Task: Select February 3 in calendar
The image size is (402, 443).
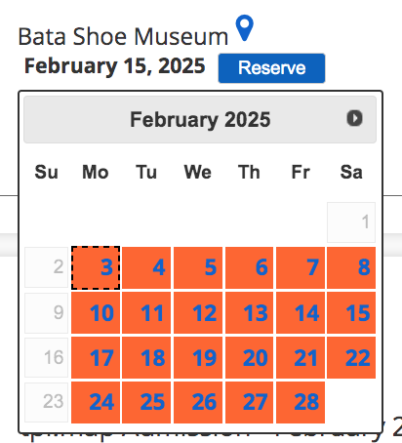Action: point(96,267)
